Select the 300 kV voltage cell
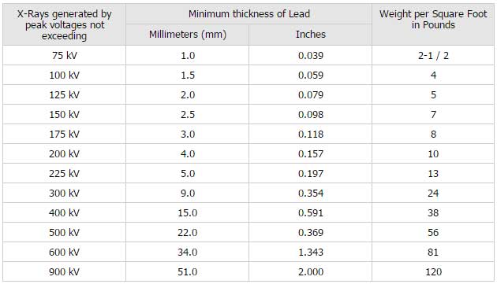This screenshot has width=497, height=284. coord(65,193)
